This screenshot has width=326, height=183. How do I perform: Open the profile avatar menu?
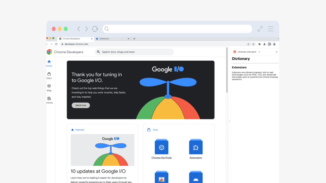pos(274,44)
